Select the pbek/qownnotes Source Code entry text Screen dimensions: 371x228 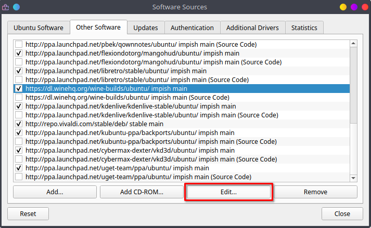(141, 45)
